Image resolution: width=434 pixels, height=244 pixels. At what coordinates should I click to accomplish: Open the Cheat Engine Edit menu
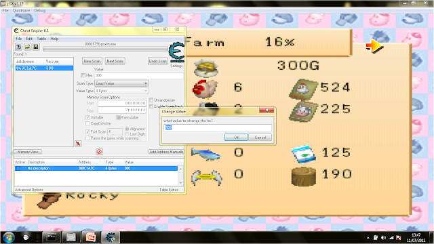[x=29, y=39]
